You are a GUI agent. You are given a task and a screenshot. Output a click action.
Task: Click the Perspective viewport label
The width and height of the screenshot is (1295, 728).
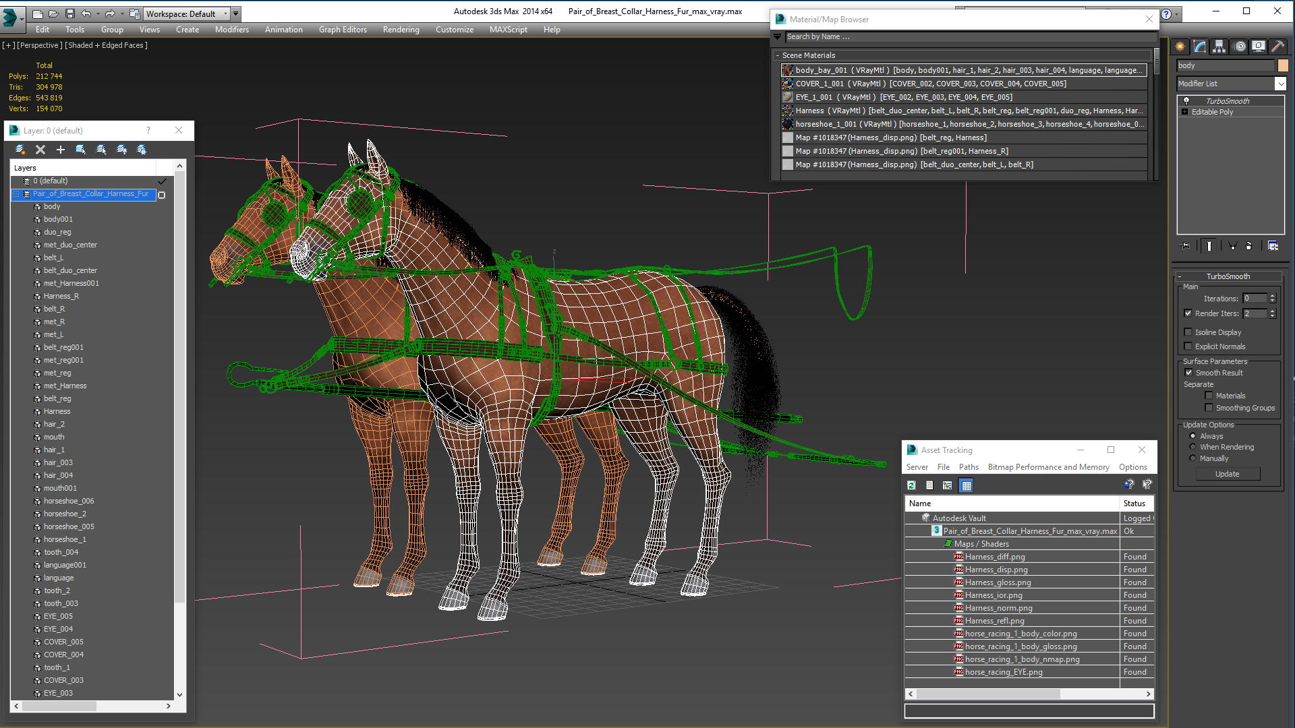(38, 45)
